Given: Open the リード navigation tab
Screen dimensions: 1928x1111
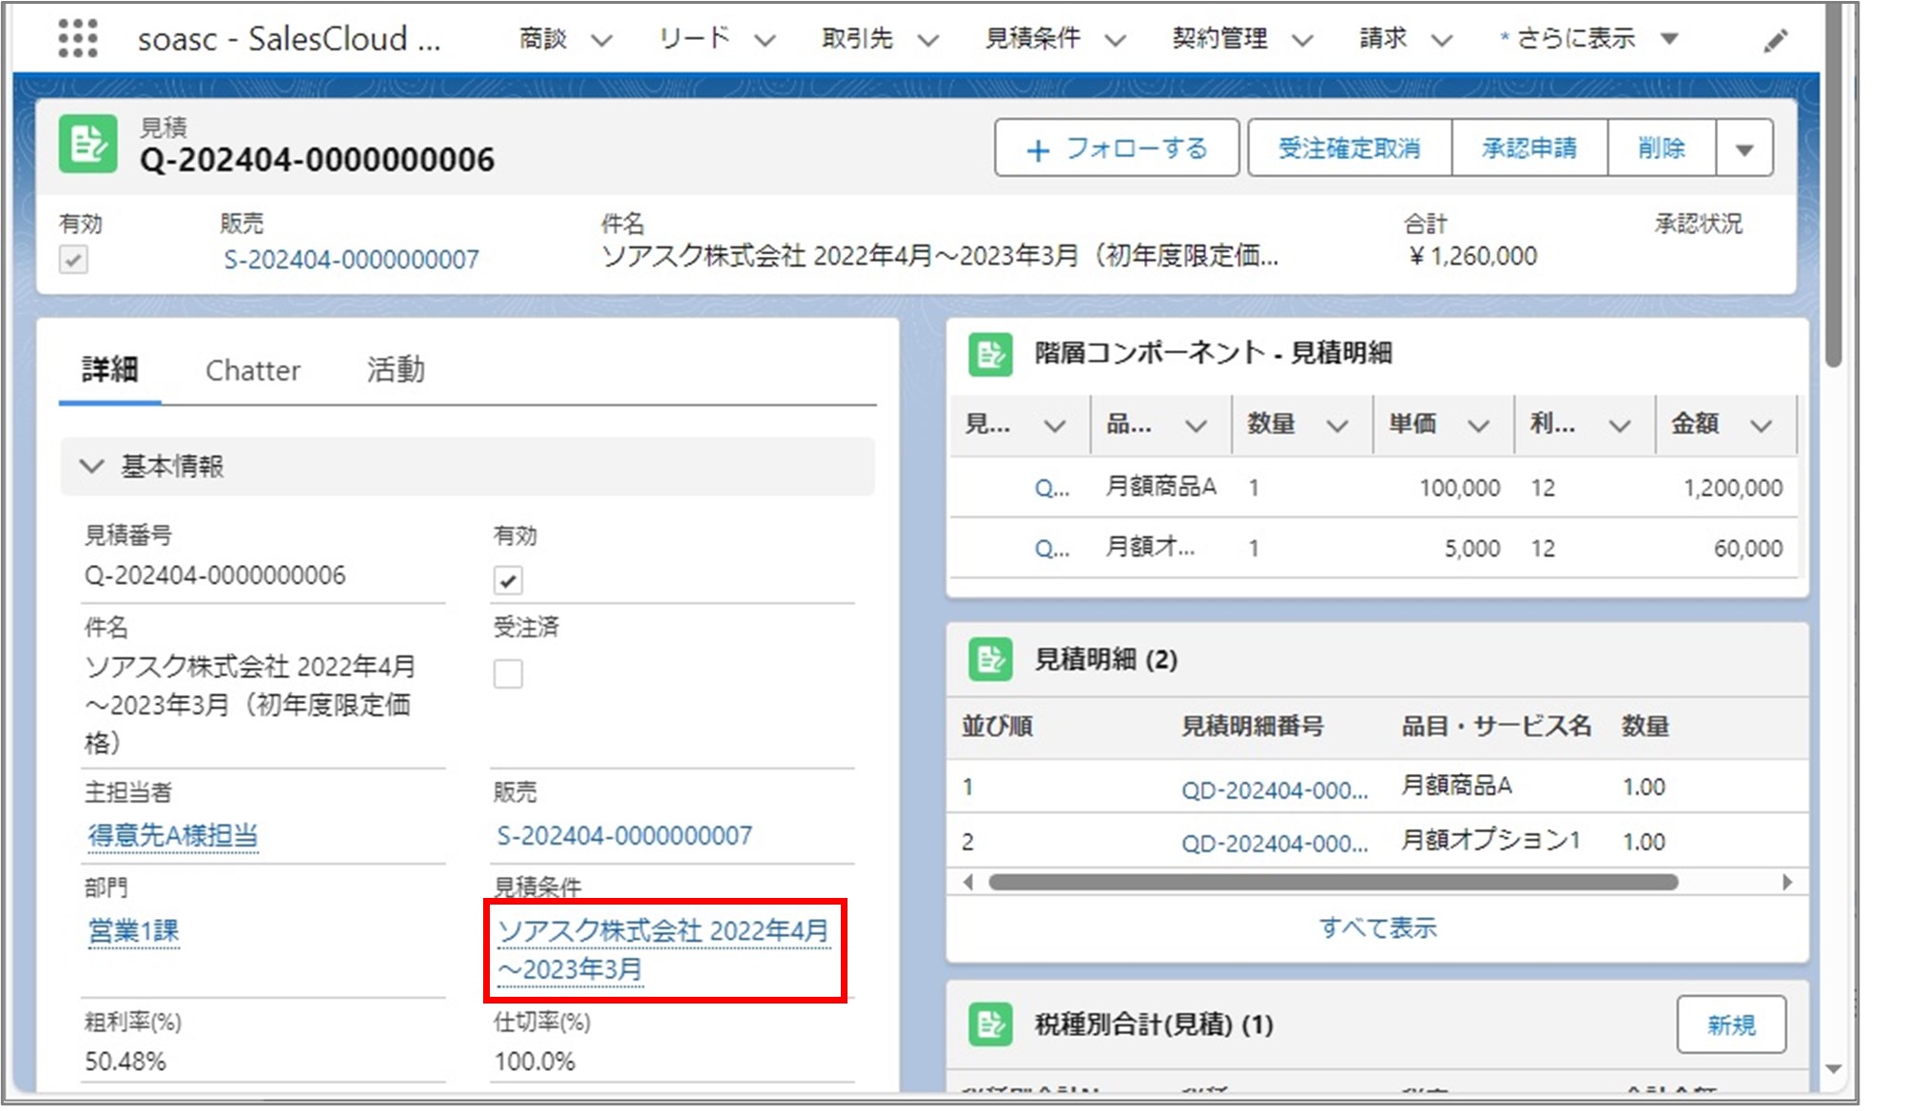Looking at the screenshot, I should coord(694,39).
